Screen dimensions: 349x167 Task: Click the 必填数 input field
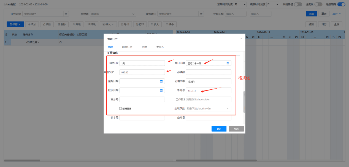(209, 72)
